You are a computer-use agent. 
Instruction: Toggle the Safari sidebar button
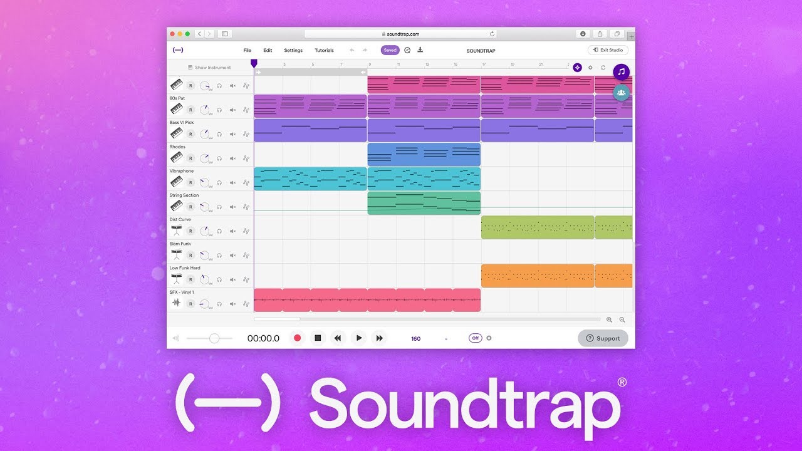pyautogui.click(x=225, y=34)
